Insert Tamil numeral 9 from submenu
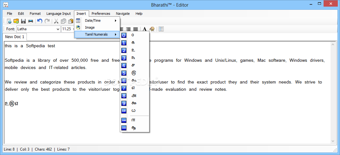Screen dimensions: 340x155 pyautogui.click(x=135, y=103)
